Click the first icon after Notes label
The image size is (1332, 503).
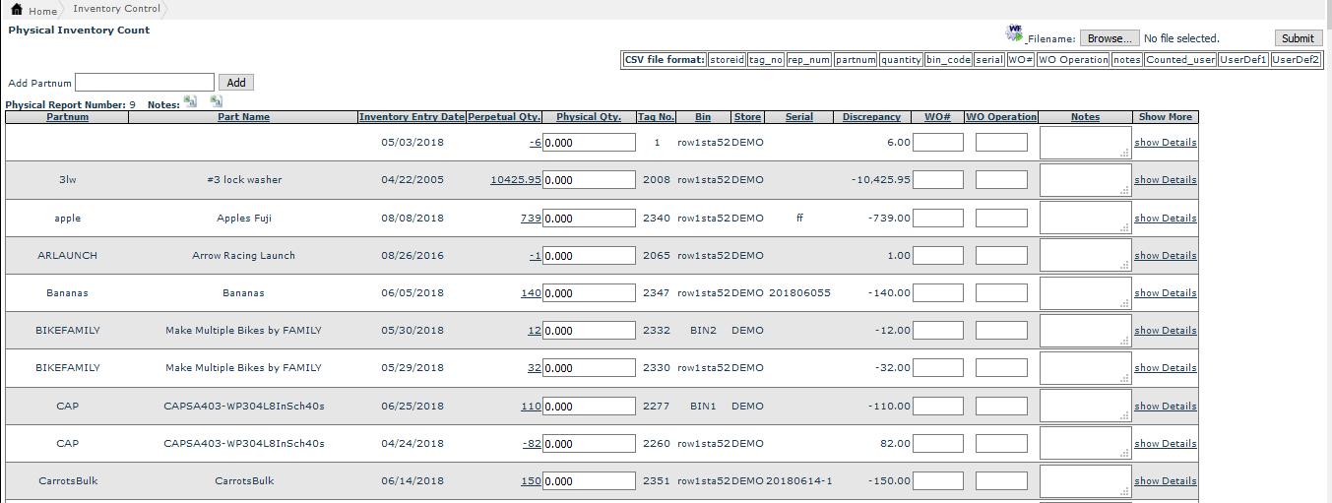191,101
